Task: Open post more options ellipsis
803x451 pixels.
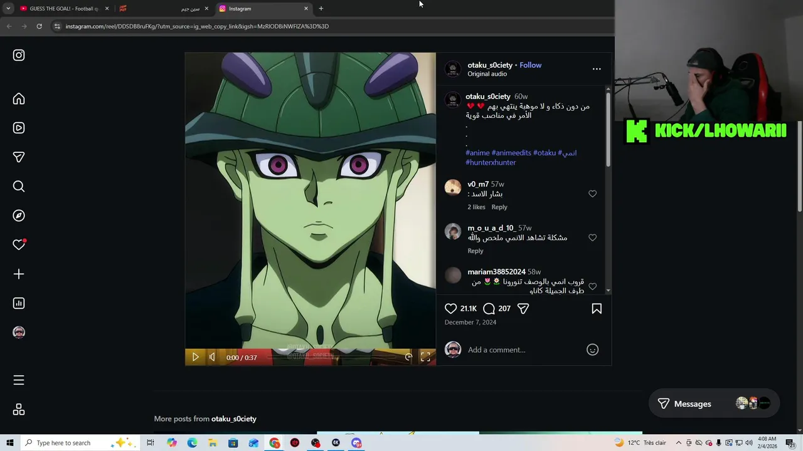Action: pyautogui.click(x=597, y=69)
